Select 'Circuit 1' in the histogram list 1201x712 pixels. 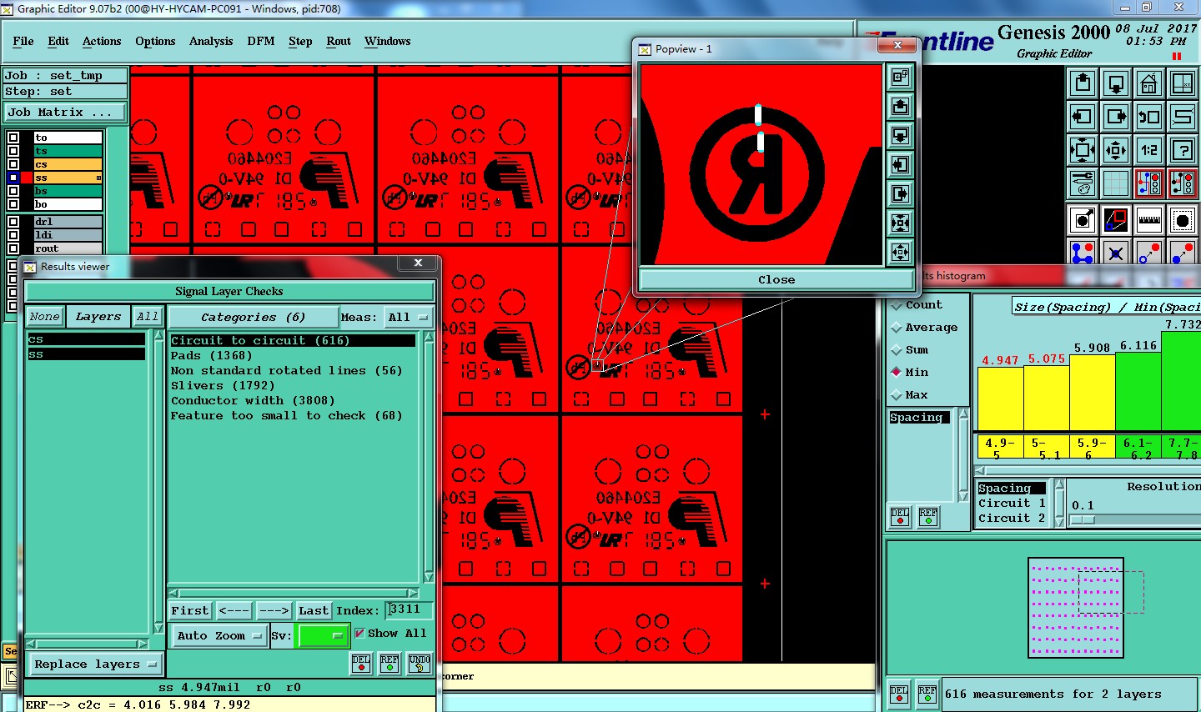[1012, 503]
